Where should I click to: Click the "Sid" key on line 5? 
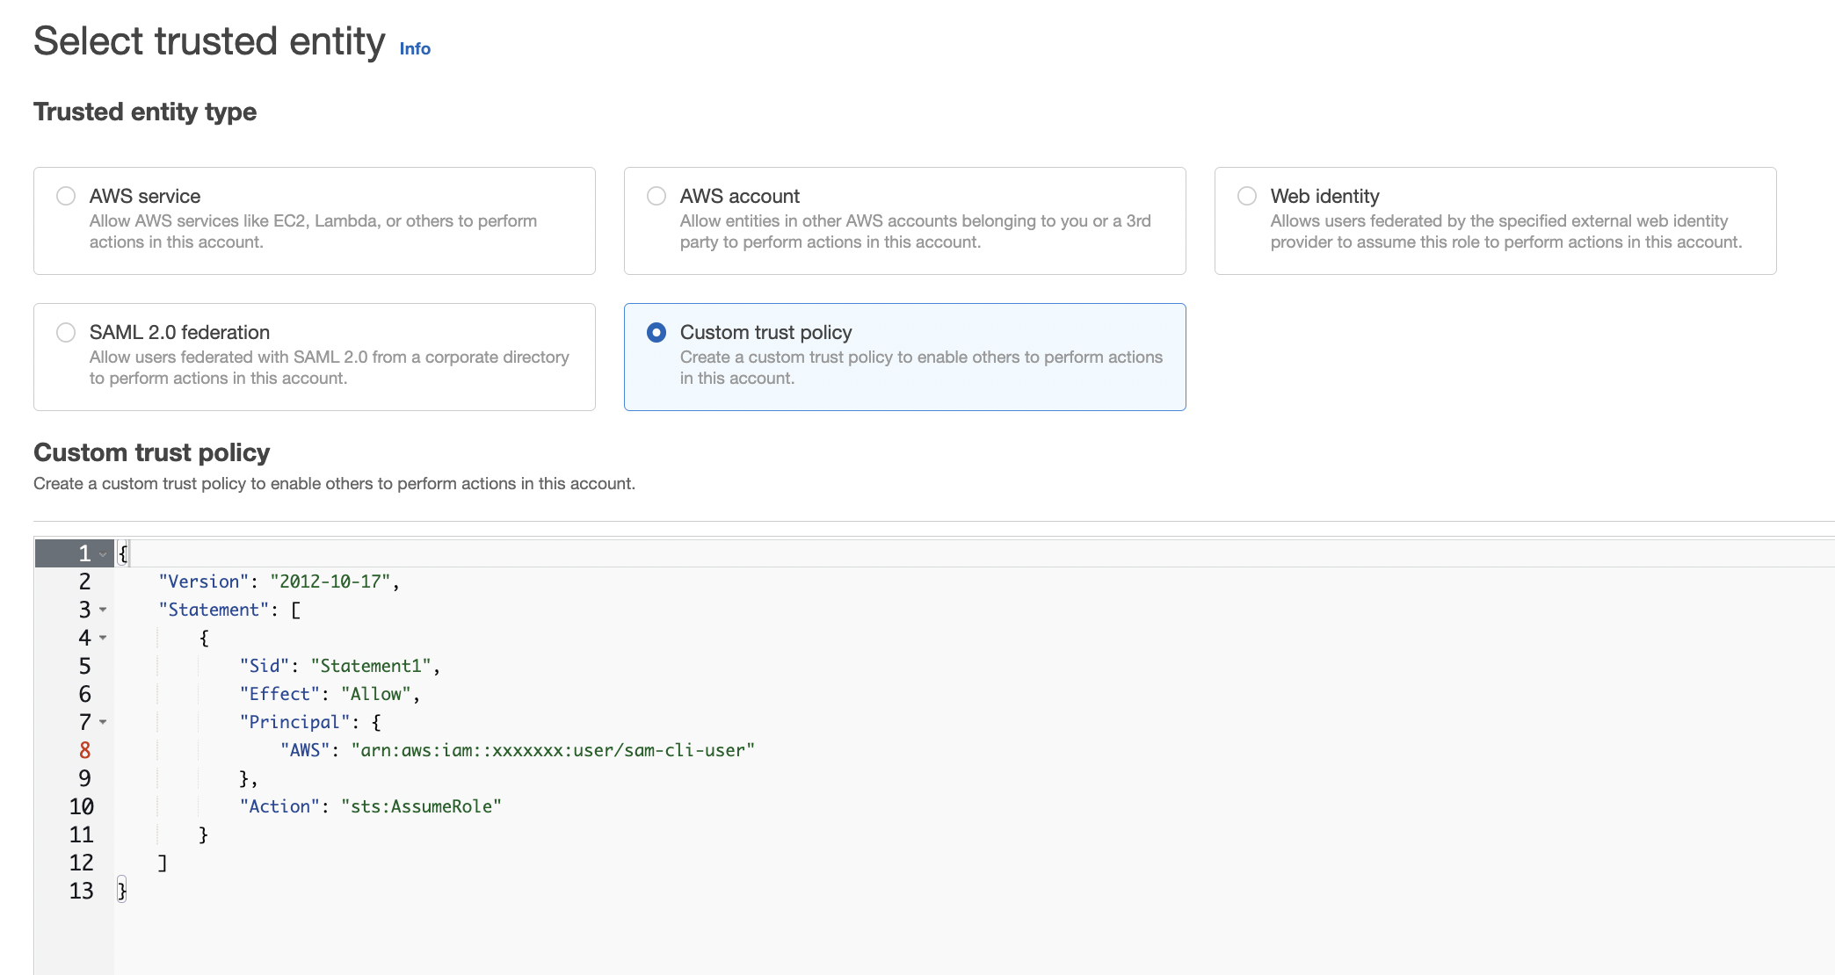(x=265, y=666)
